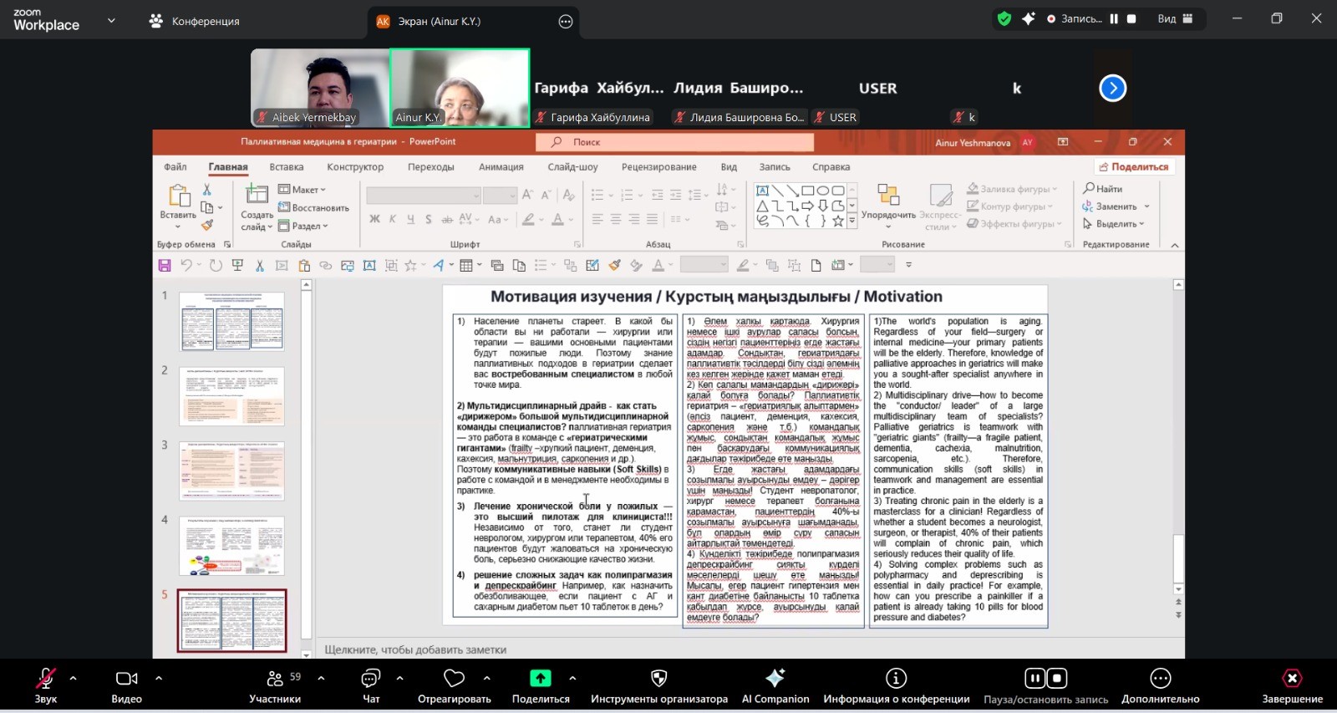Expand the audio options arrow
The image size is (1337, 713).
click(x=74, y=678)
